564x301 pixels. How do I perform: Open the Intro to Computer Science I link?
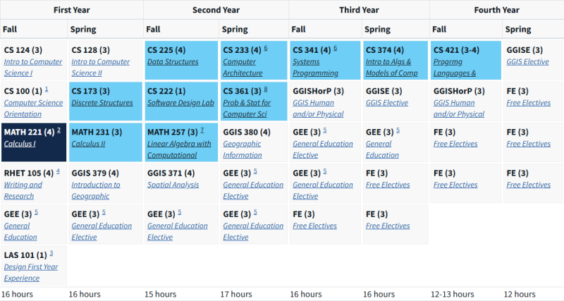click(x=32, y=67)
